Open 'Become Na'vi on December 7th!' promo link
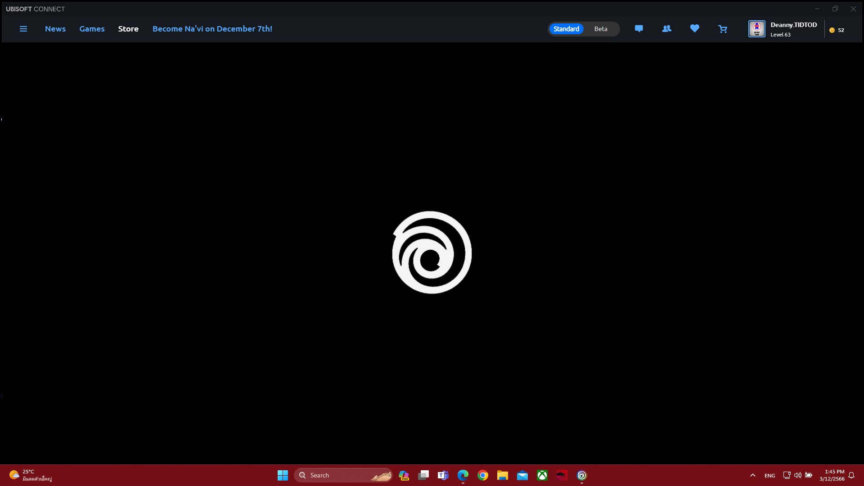 tap(212, 29)
